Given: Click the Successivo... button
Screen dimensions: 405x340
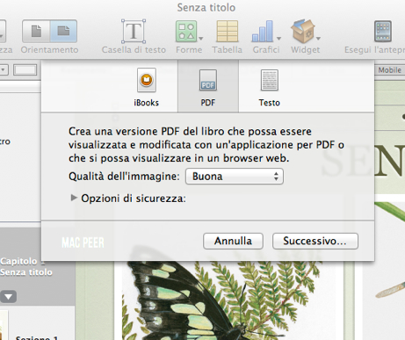Looking at the screenshot, I should [315, 241].
